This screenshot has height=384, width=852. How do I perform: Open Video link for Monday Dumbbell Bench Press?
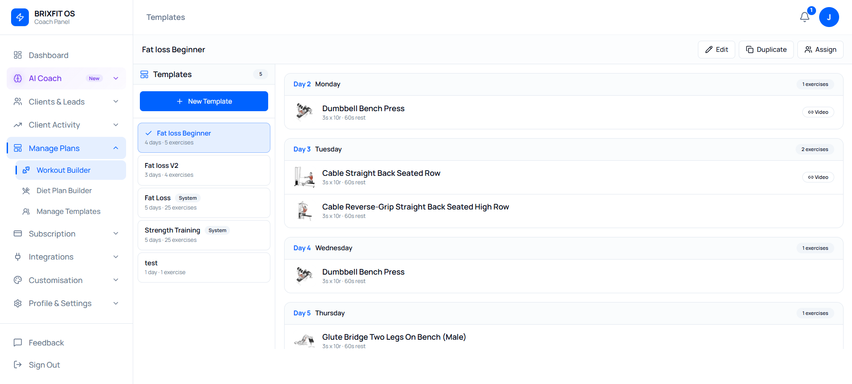(x=818, y=112)
